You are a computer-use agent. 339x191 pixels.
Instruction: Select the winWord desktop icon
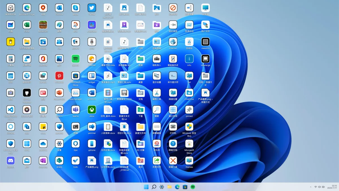[92, 93]
